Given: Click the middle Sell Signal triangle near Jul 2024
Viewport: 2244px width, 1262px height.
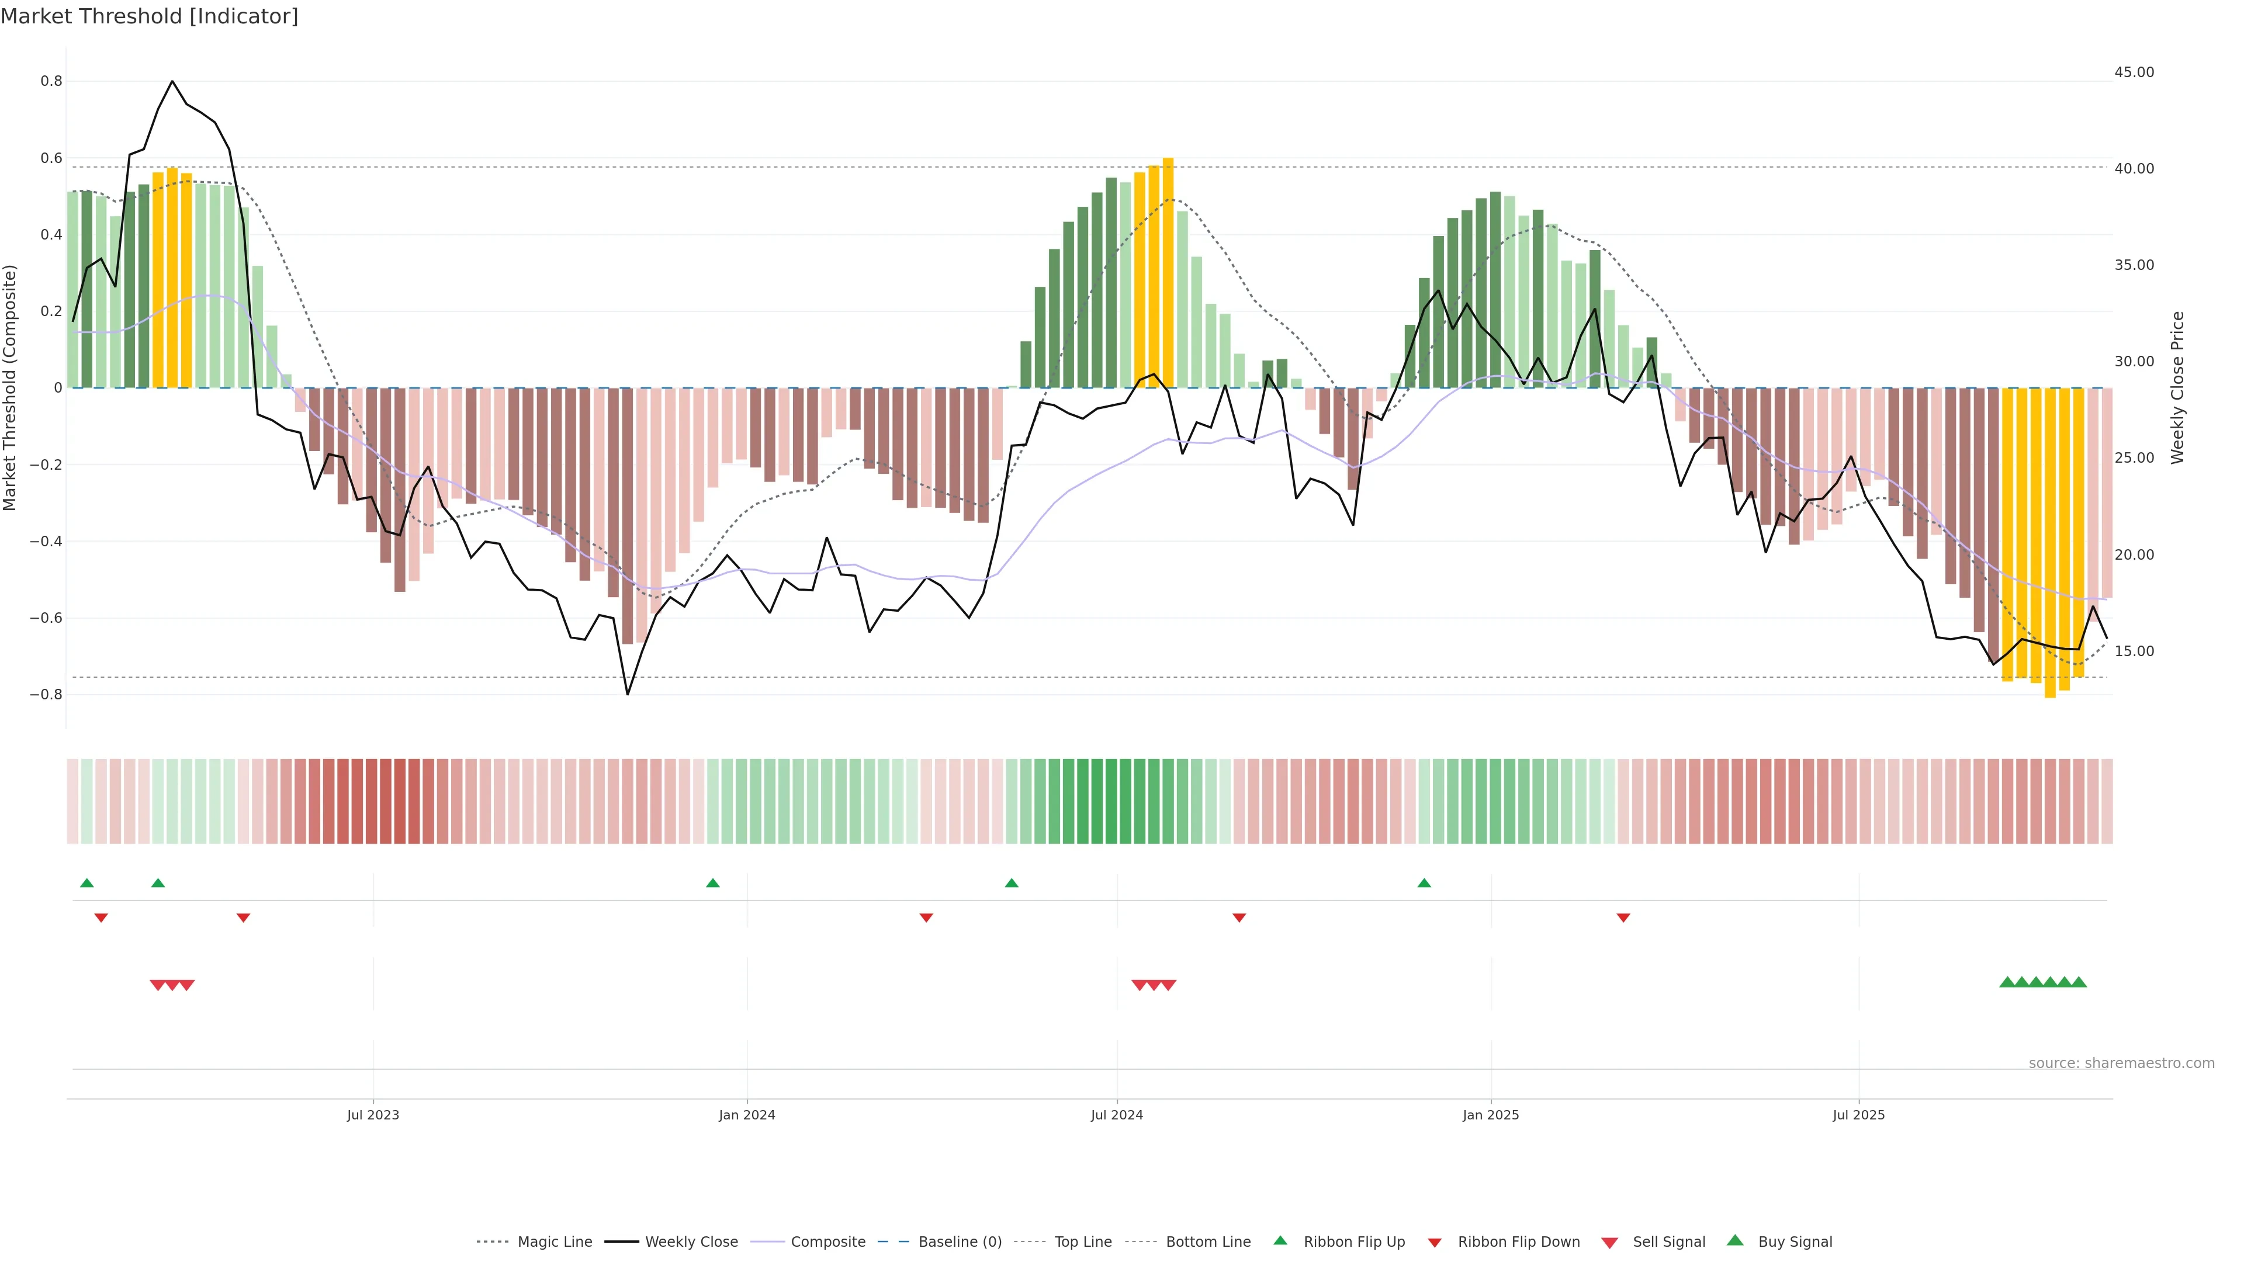Looking at the screenshot, I should [1154, 985].
